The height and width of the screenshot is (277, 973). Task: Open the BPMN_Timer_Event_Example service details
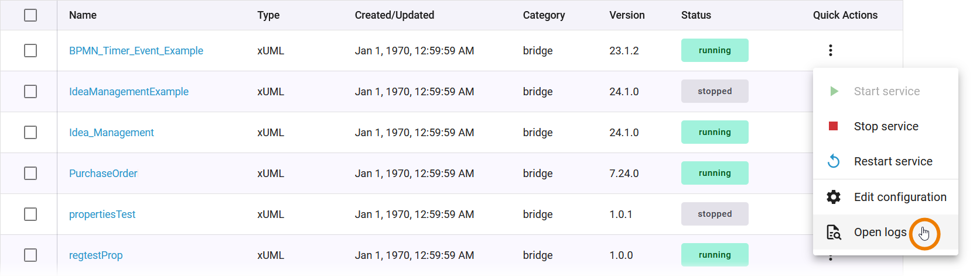(x=136, y=51)
